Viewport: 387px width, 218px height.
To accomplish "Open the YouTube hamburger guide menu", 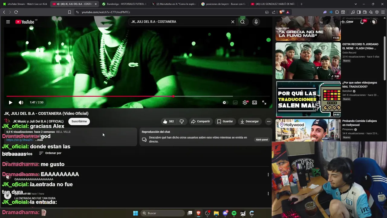I will point(8,22).
